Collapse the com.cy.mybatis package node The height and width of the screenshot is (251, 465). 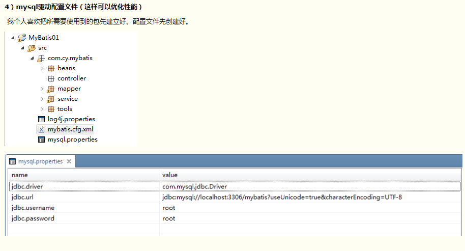click(33, 58)
